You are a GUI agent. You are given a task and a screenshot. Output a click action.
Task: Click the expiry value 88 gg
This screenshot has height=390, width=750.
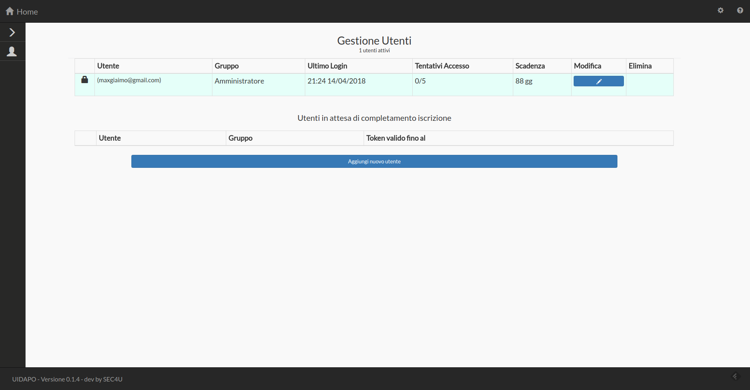(x=524, y=81)
